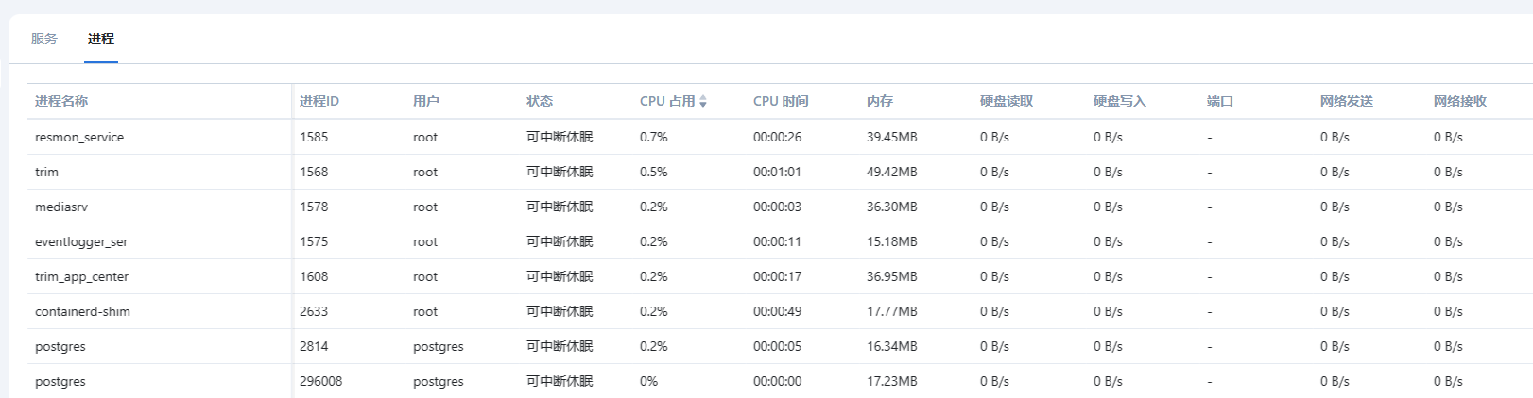Select the 进程 tab
The image size is (1533, 398).
pyautogui.click(x=101, y=40)
